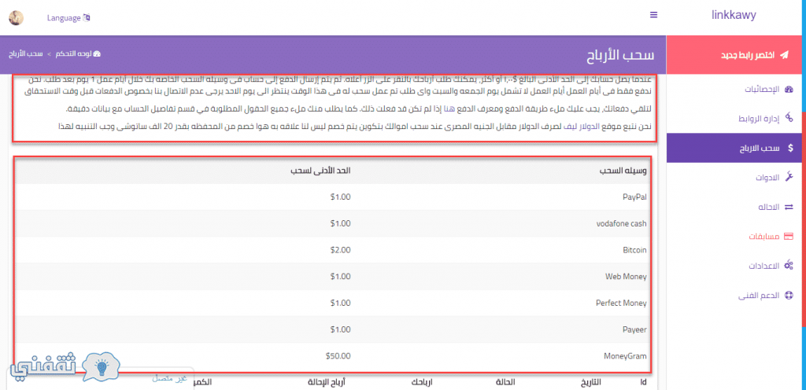
Task: Click the Id column header
Action: [x=643, y=383]
